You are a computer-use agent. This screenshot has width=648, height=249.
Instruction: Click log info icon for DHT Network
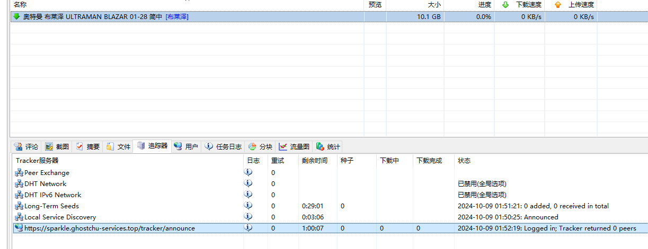tap(248, 183)
